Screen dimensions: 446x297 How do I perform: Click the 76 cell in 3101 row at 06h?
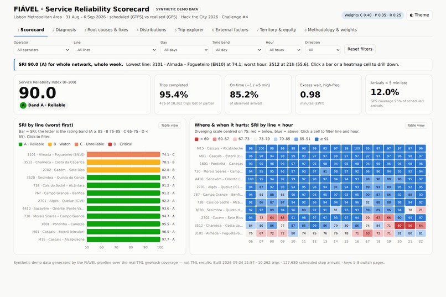pos(251,233)
